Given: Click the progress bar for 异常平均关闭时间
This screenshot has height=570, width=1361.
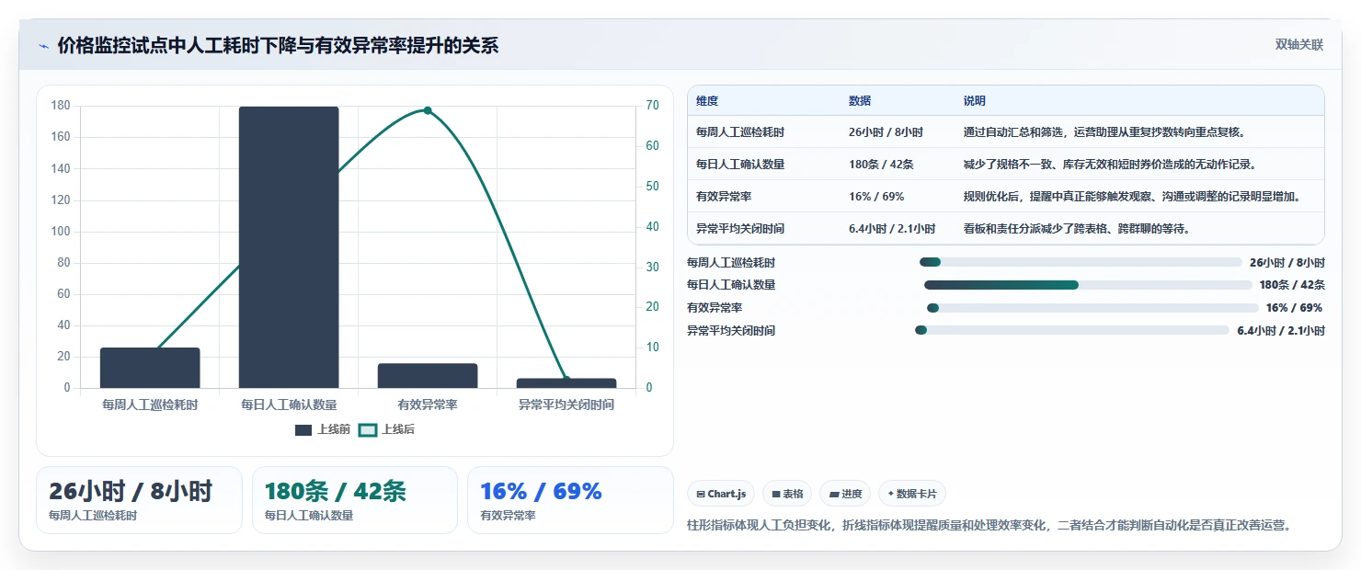Looking at the screenshot, I should pyautogui.click(x=1072, y=330).
